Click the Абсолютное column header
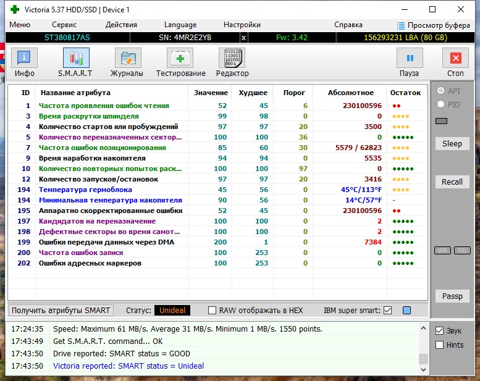Image resolution: width=480 pixels, height=381 pixels. click(351, 93)
